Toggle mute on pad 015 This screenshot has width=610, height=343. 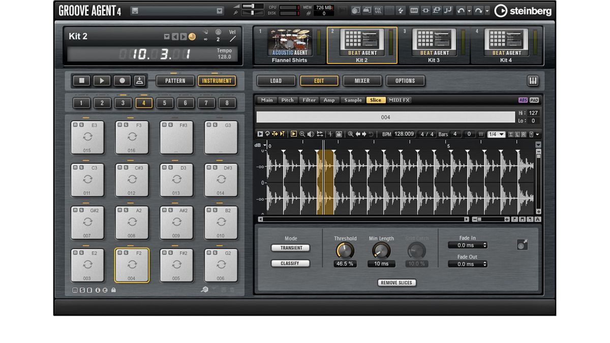tap(75, 124)
